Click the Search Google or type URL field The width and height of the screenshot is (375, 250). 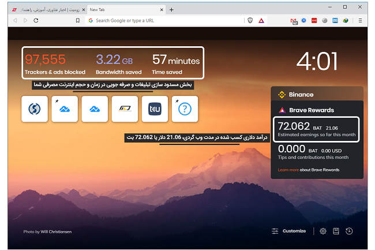pos(162,20)
